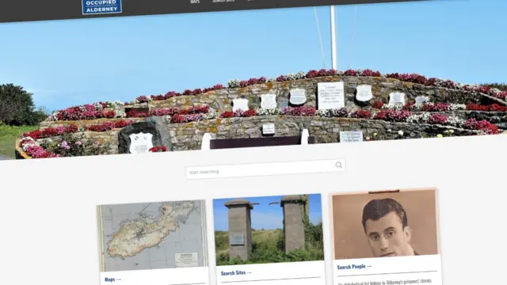Open the Maps item in top navigation

195,2
